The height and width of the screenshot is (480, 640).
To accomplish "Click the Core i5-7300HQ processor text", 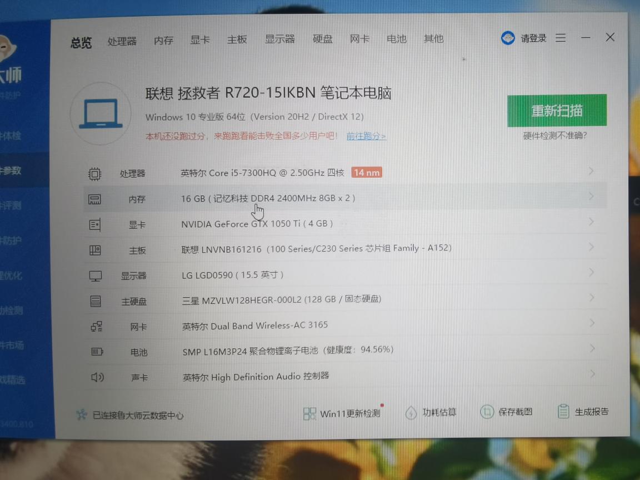I will click(x=262, y=173).
